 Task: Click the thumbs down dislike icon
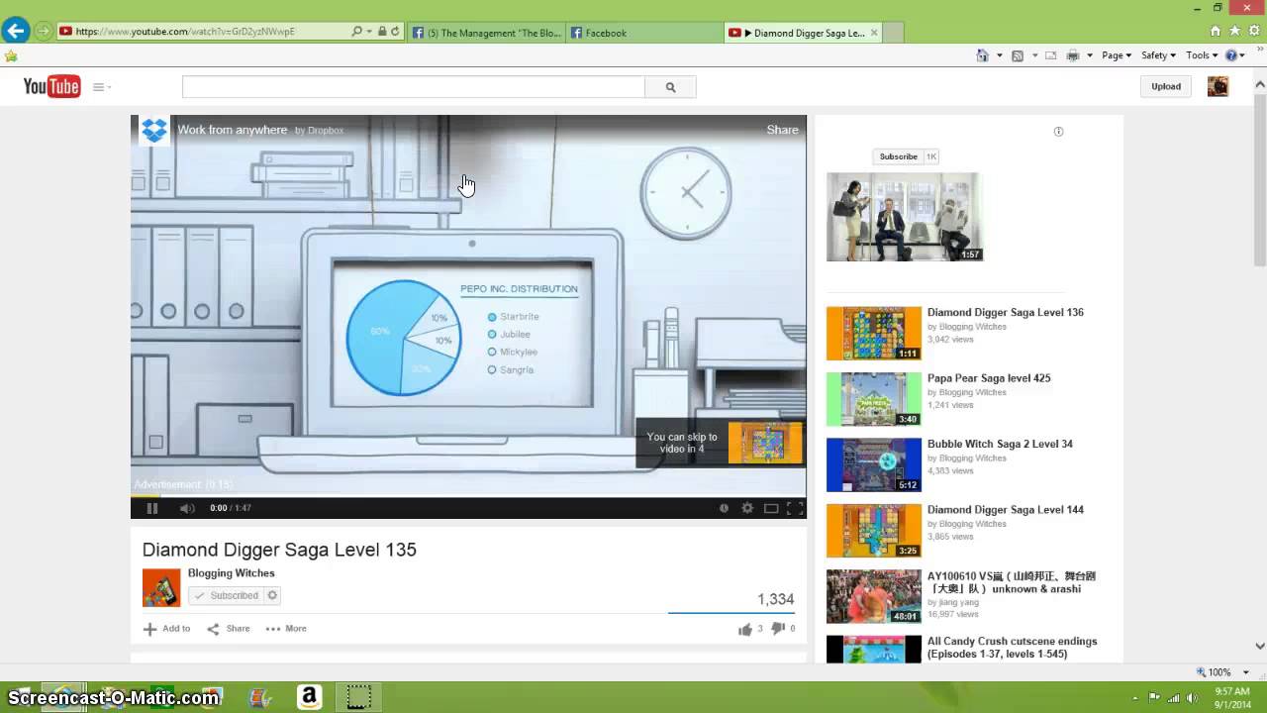(777, 629)
